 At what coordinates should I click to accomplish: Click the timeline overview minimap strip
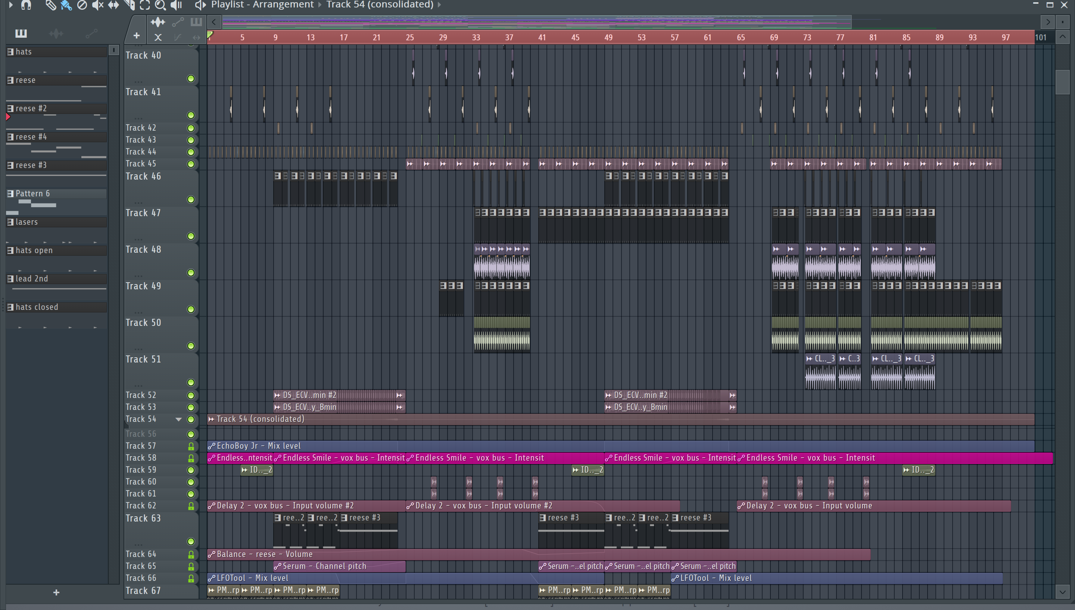coord(536,21)
